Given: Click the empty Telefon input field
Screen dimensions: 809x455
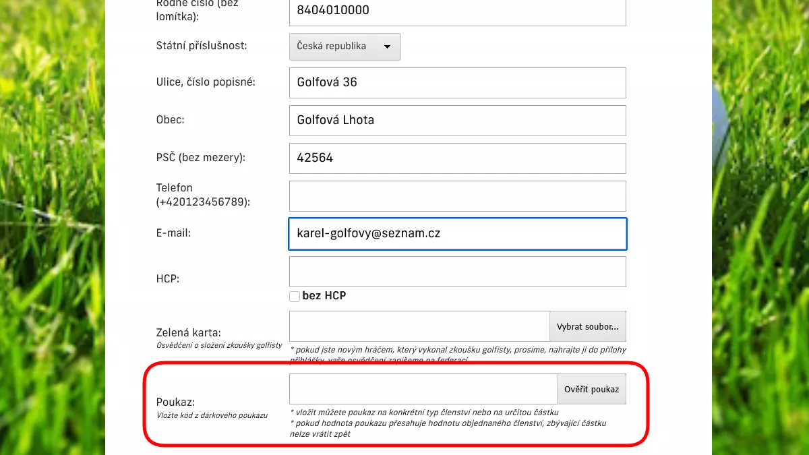Looking at the screenshot, I should click(x=457, y=196).
